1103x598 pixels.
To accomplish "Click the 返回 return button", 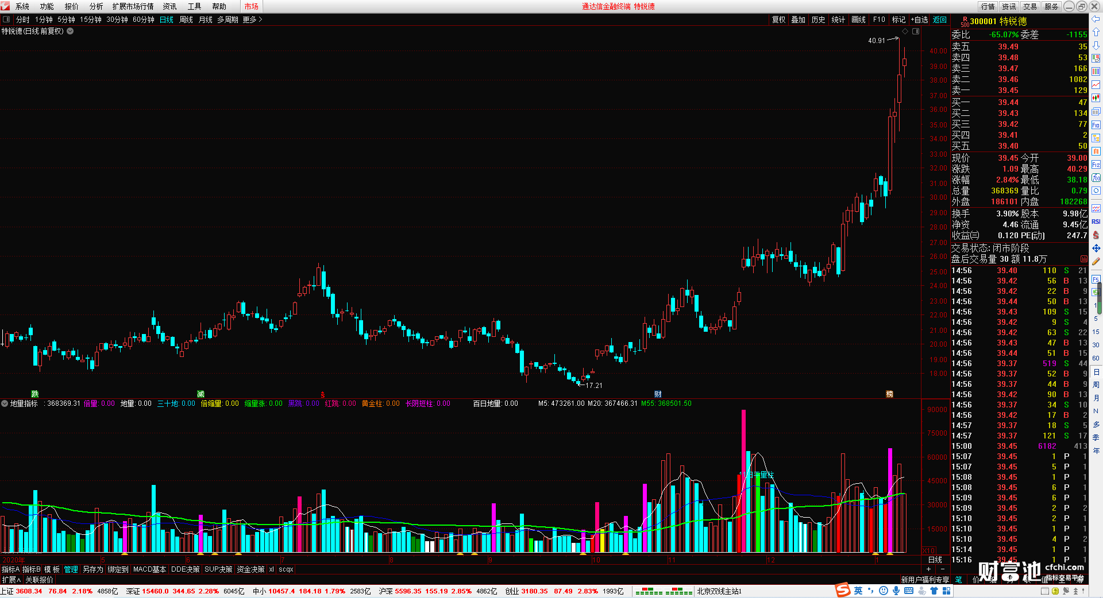I will [940, 20].
